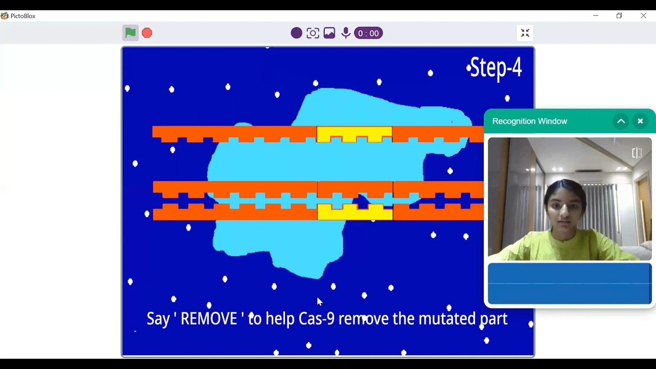Viewport: 656px width, 369px height.
Task: Close the Recognition Window
Action: [x=640, y=121]
